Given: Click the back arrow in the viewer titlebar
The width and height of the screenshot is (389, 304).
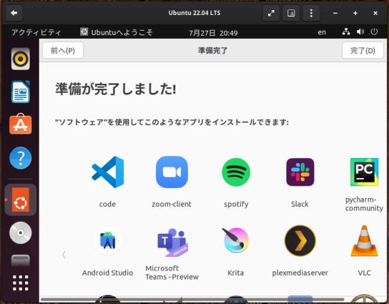Looking at the screenshot, I should 14,13.
